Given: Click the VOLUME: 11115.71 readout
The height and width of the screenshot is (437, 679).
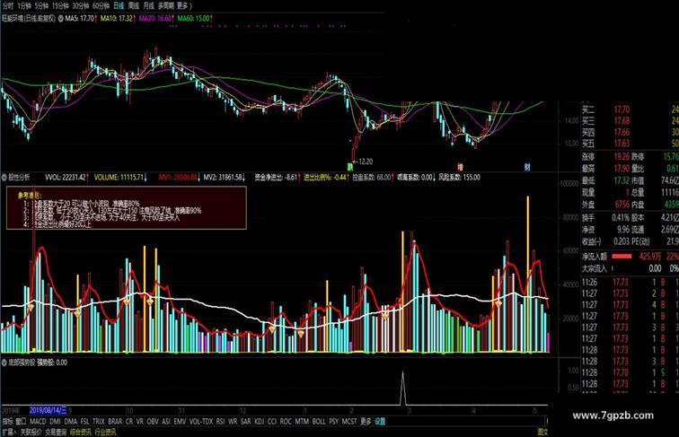Looking at the screenshot, I should [119, 177].
